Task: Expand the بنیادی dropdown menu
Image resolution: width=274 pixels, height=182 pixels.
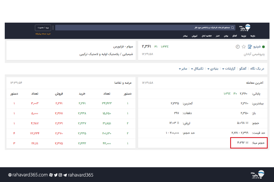Action: (x=213, y=69)
